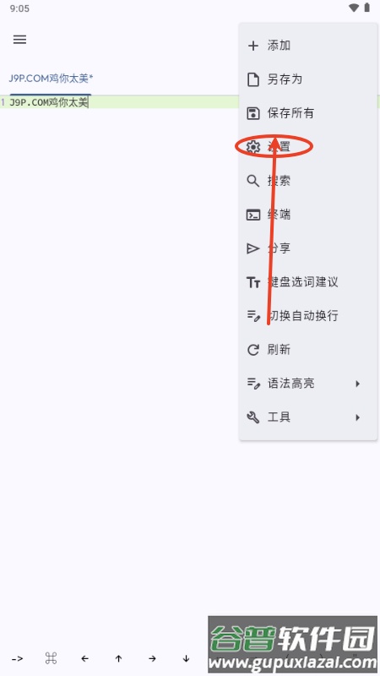380x676 pixels.
Task: Expand the 工具 submenu arrow
Action: 357,417
